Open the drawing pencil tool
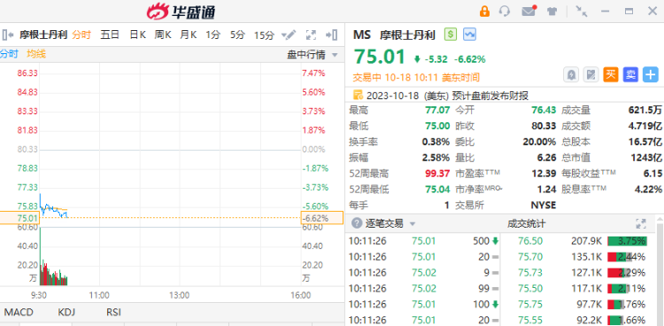 tap(289, 35)
